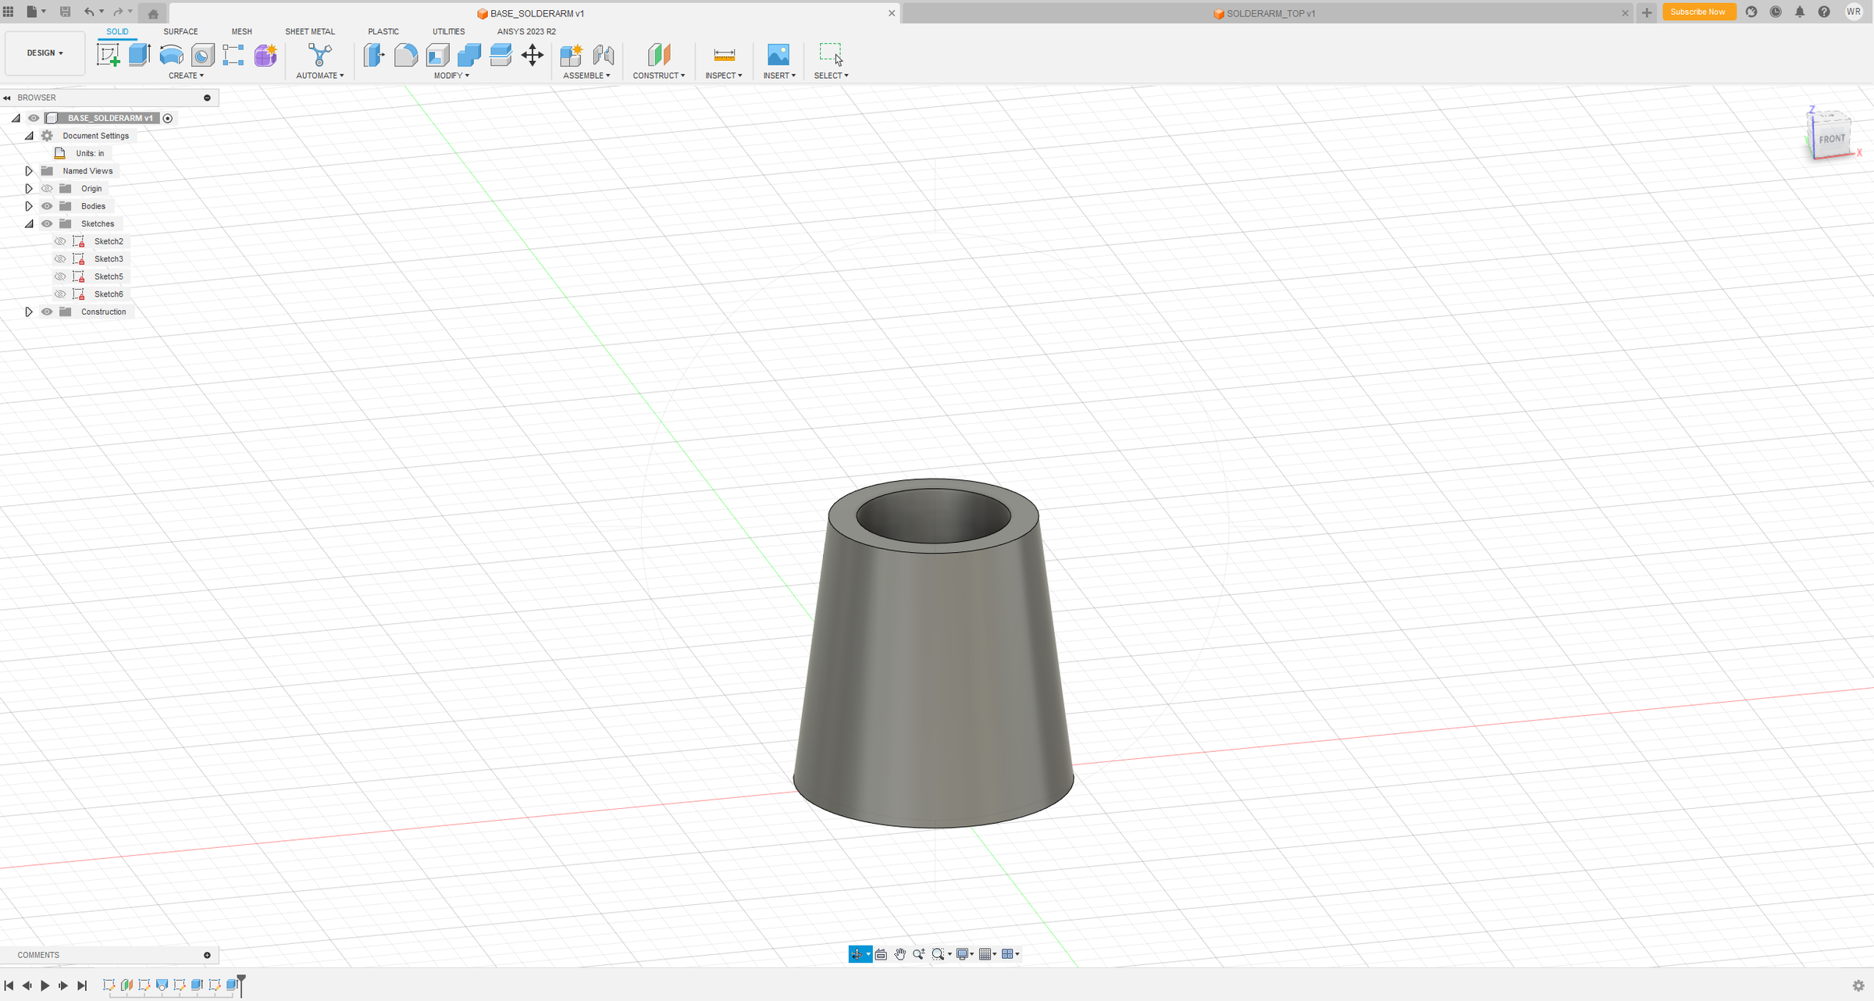This screenshot has height=1001, width=1874.
Task: Open the Measure tool
Action: pos(724,55)
